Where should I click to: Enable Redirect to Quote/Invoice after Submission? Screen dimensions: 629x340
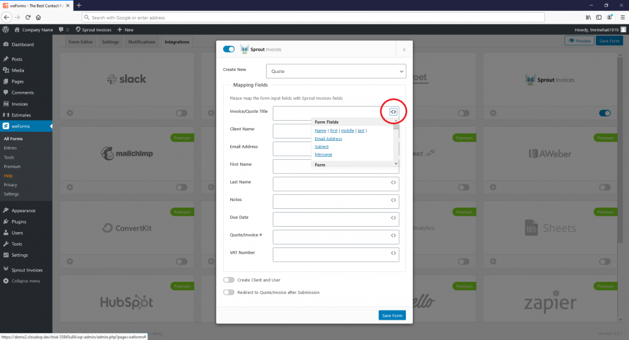click(x=229, y=292)
